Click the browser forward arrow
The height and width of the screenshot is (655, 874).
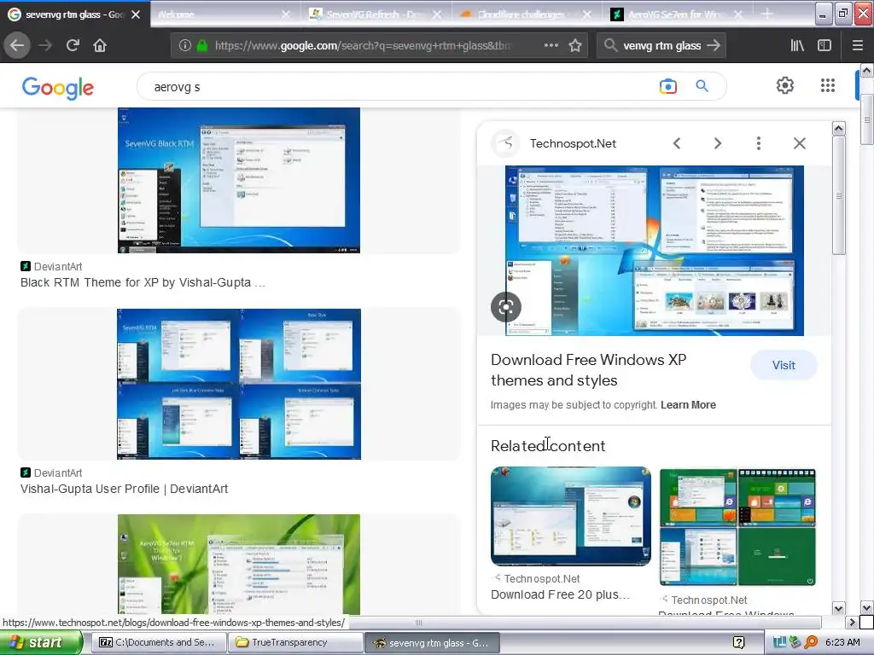tap(45, 45)
